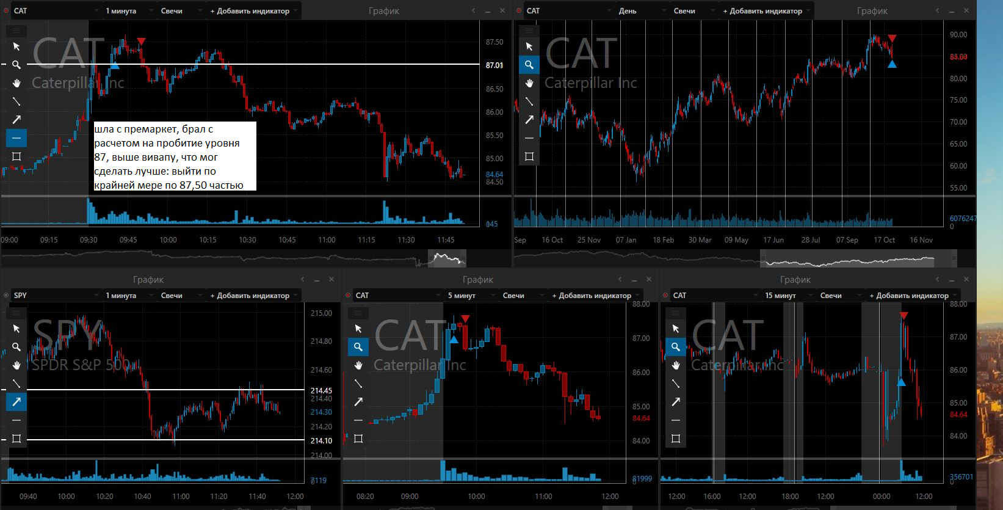Click the collapse arrow in the CAT 15-minute График title bar
1003x510 pixels.
937,280
